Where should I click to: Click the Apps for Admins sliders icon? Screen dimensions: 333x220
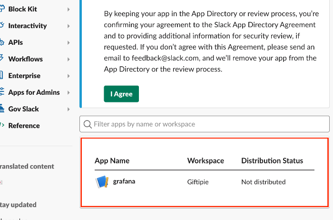[x=2, y=92]
